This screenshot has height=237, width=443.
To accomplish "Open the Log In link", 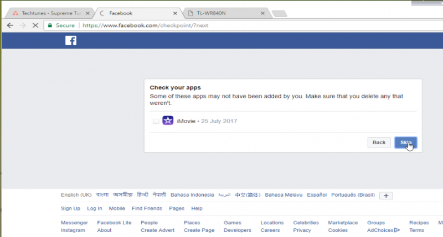I will [94, 208].
